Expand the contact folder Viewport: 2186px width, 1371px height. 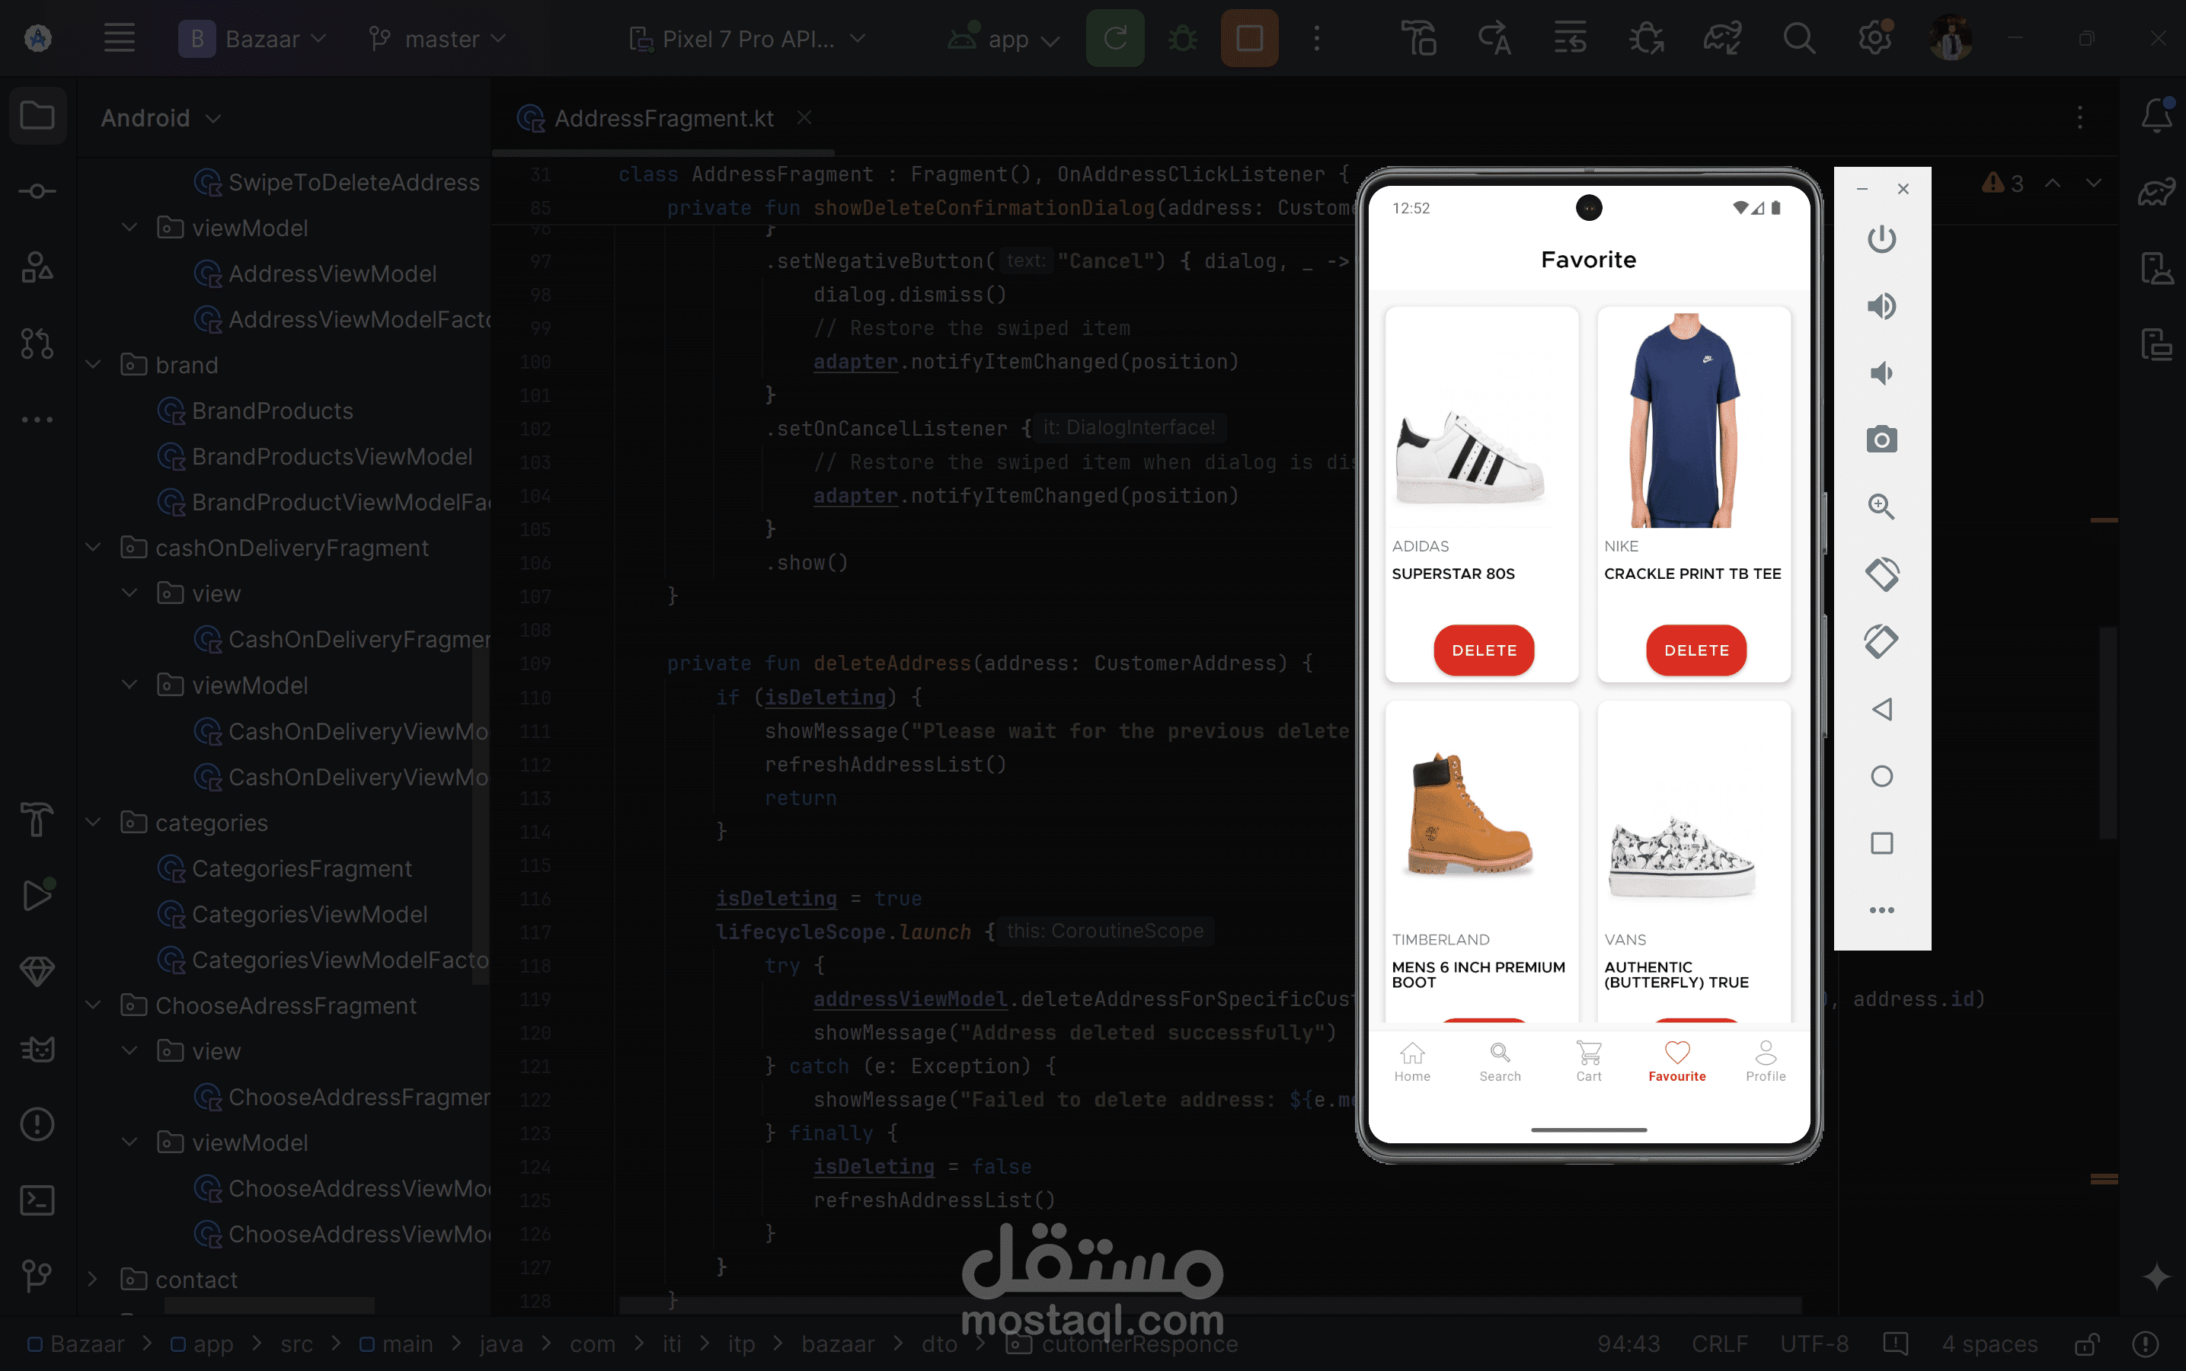[x=92, y=1280]
